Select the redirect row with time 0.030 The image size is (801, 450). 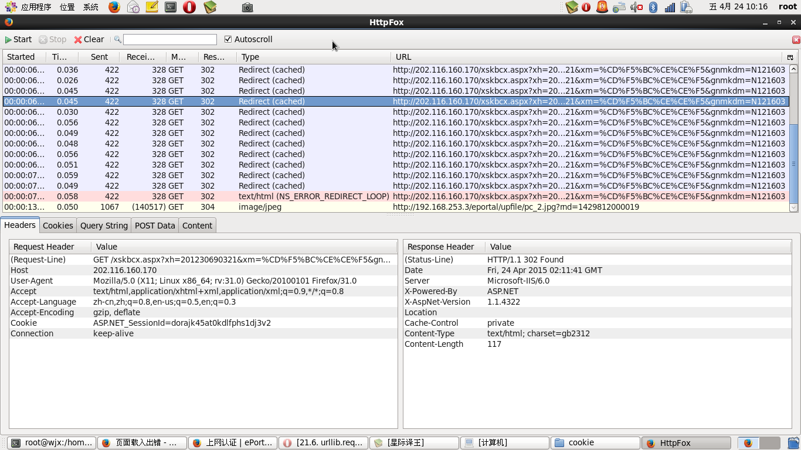pyautogui.click(x=396, y=112)
